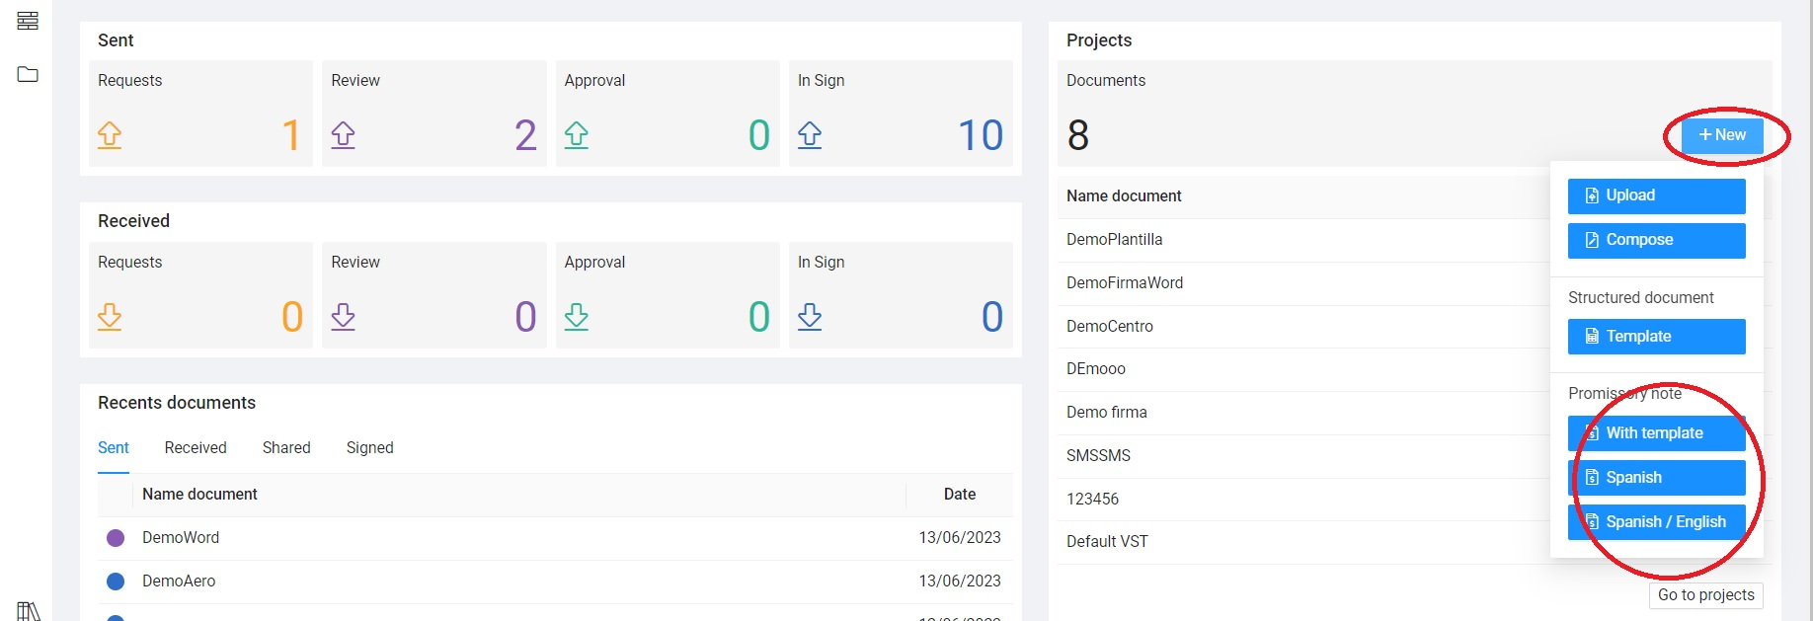The height and width of the screenshot is (621, 1813).
Task: Click the orange Received Requests download icon
Action: point(110,317)
